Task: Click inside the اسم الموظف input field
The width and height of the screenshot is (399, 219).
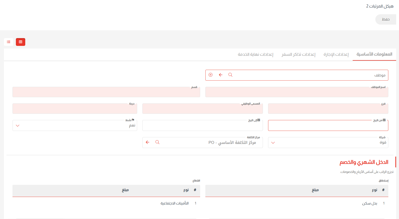Action: [x=297, y=92]
